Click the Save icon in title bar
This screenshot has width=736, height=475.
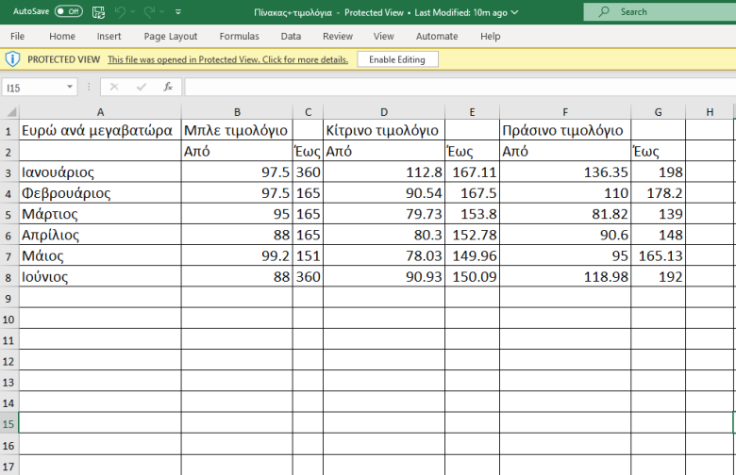coord(98,12)
